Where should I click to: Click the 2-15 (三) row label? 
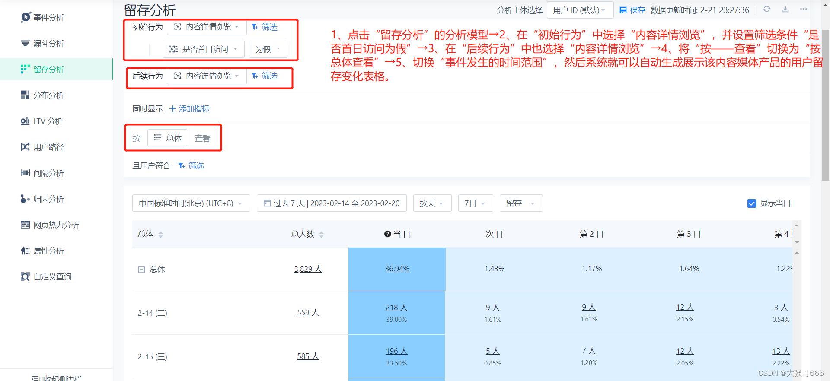click(152, 357)
